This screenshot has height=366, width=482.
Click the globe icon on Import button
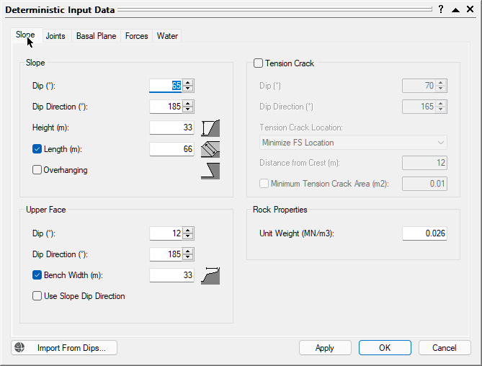coord(21,348)
